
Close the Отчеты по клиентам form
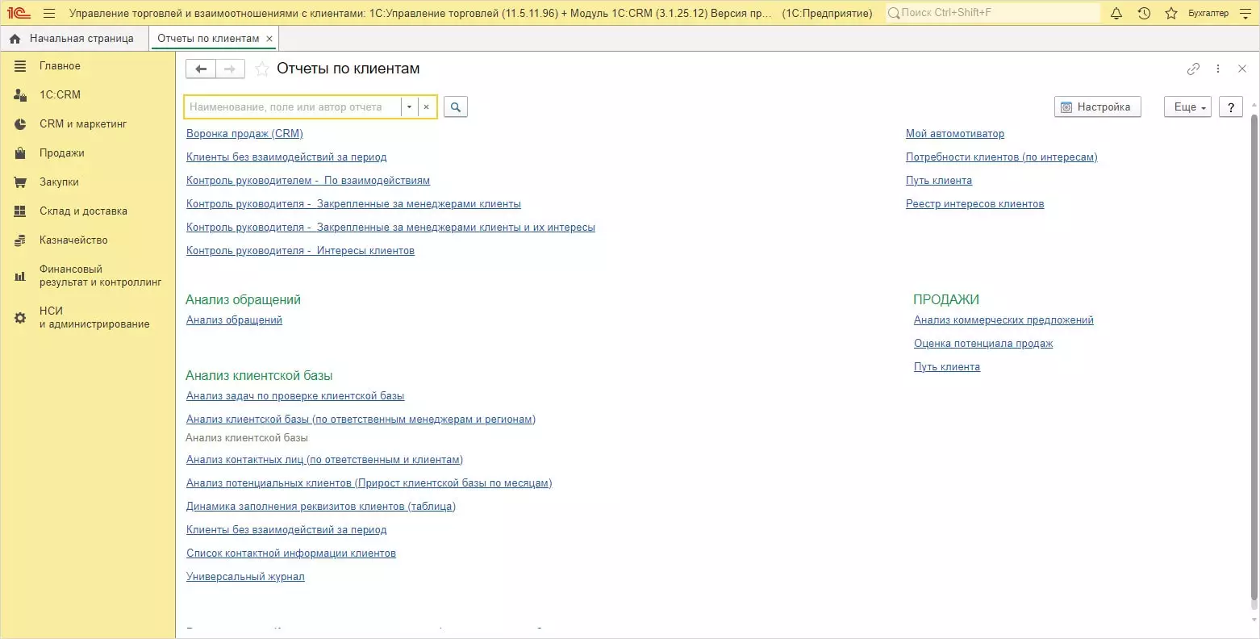point(1242,69)
